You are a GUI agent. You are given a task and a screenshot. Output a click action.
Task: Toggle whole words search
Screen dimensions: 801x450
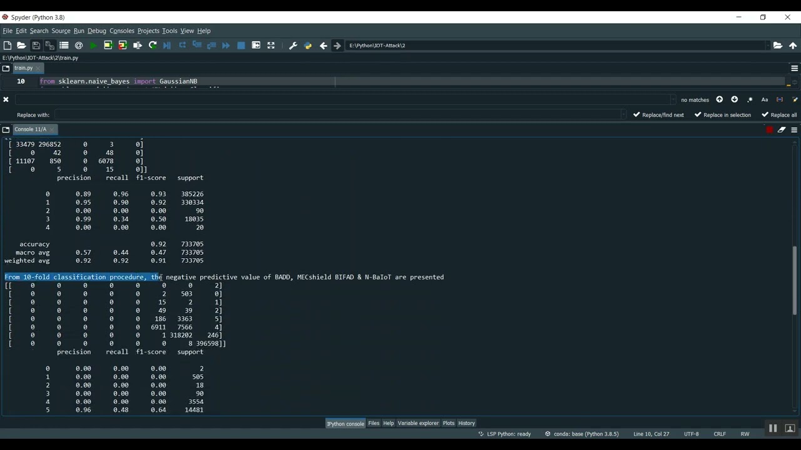coord(780,99)
